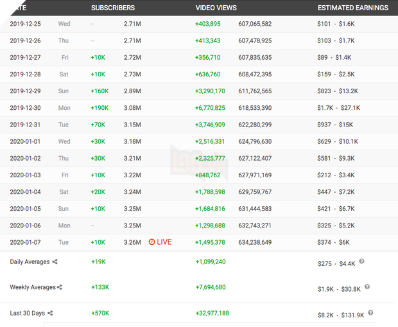Click the share icon beside Last 30 Days
The image size is (398, 327).
[x=50, y=313]
